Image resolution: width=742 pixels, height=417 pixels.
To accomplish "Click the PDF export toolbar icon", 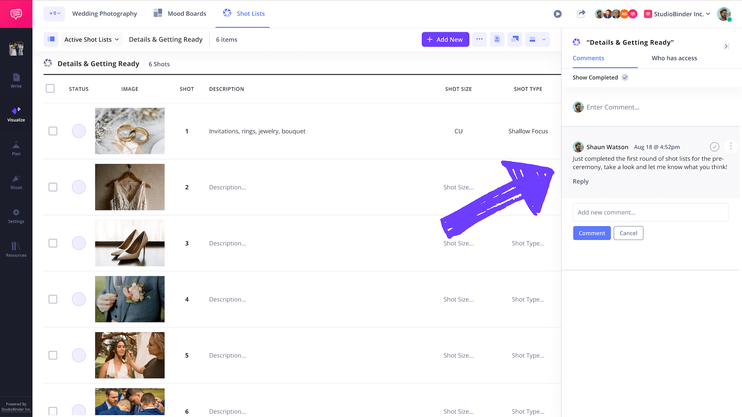I will pos(497,39).
